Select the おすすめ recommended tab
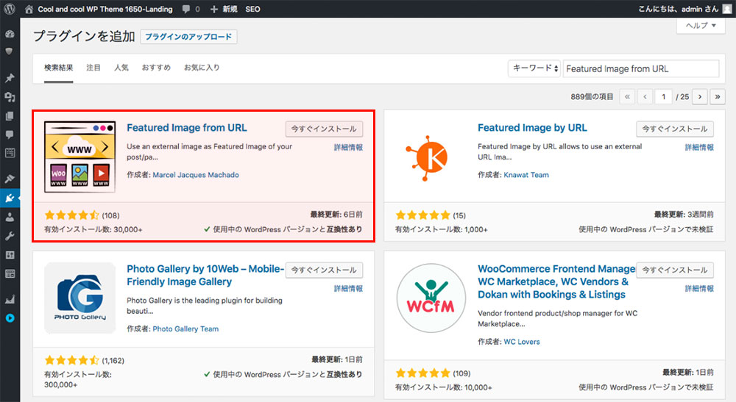736x402 pixels. (x=156, y=68)
